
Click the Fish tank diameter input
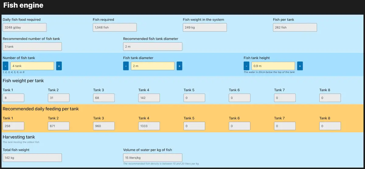point(153,66)
